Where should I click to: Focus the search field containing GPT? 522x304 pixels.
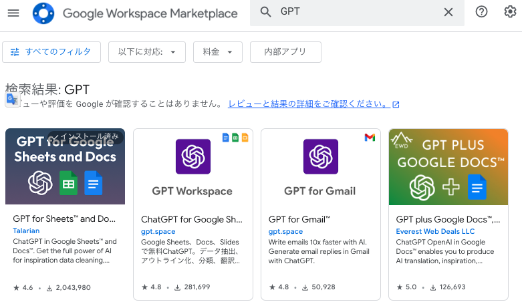[x=357, y=13]
